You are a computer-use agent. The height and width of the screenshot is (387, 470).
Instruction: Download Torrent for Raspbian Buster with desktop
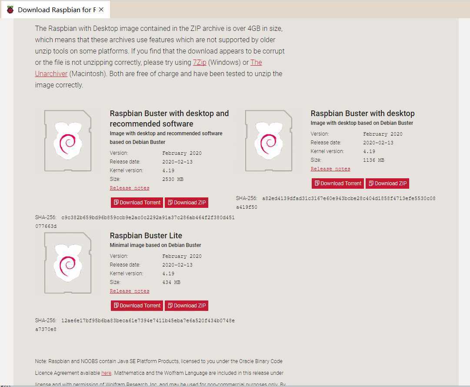337,183
